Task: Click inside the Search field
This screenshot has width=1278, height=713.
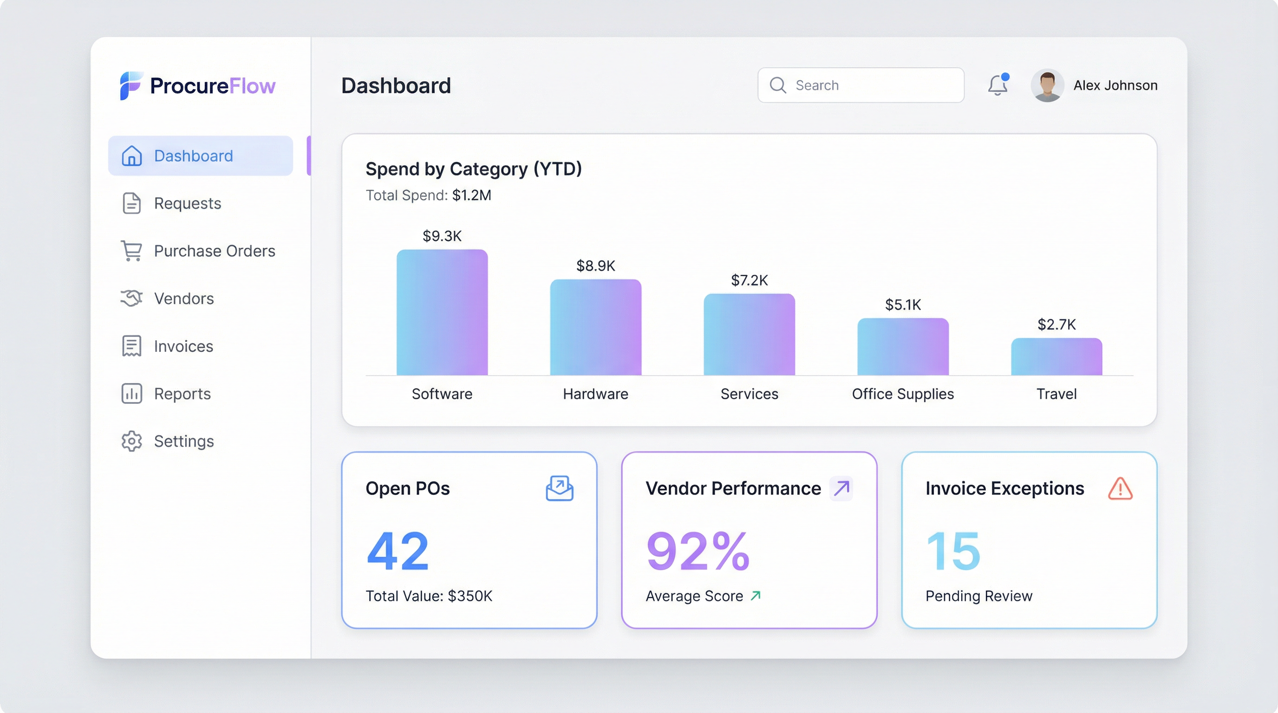Action: [x=873, y=85]
